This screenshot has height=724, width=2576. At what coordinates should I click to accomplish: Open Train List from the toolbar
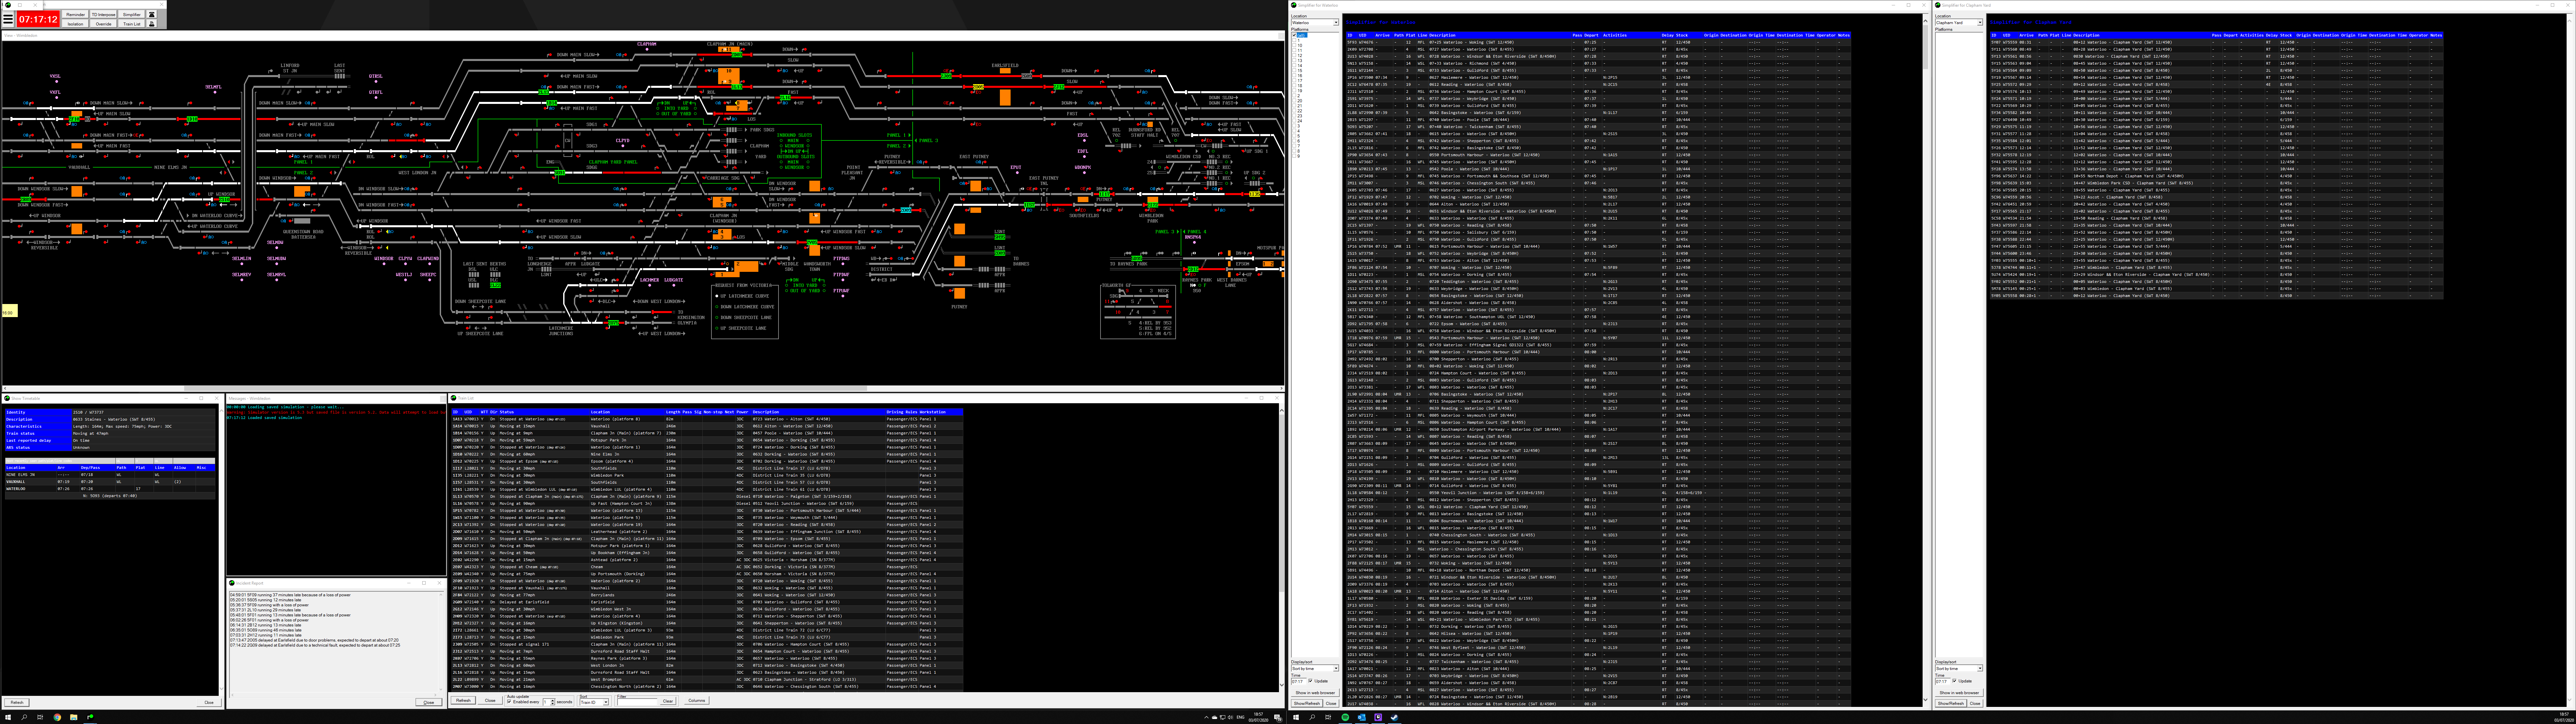coord(132,24)
